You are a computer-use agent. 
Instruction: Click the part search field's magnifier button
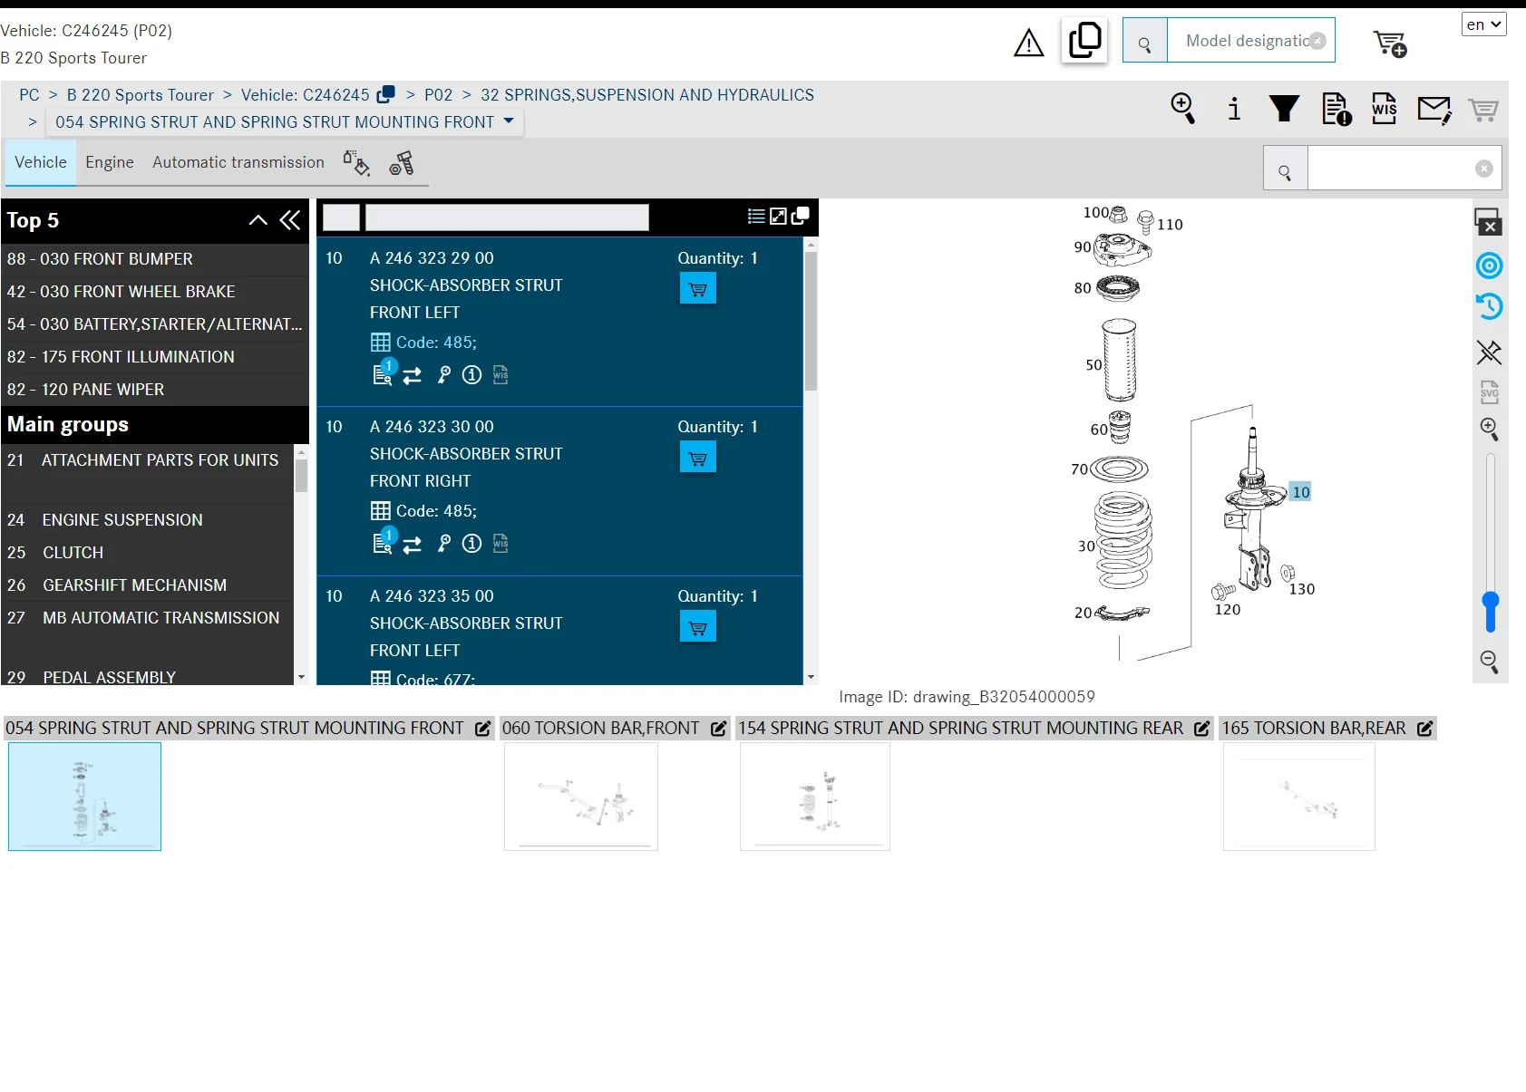coord(1285,169)
